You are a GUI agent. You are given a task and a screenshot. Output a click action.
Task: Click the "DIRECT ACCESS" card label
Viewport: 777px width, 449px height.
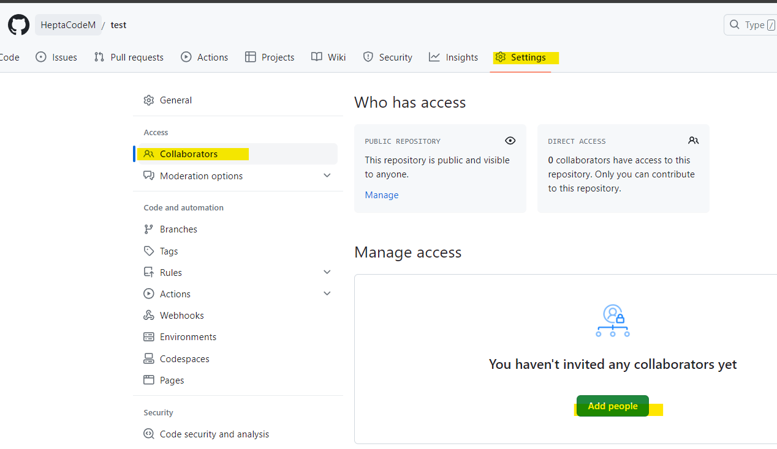pos(577,141)
